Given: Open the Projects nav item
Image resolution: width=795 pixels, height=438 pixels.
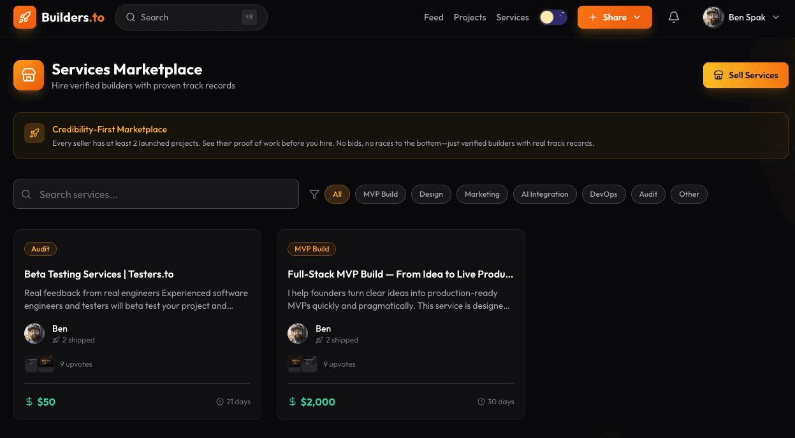Looking at the screenshot, I should 470,17.
